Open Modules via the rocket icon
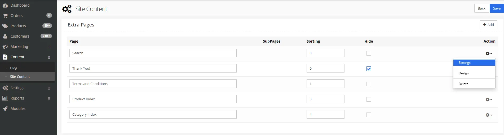The image size is (504, 135). (5, 109)
